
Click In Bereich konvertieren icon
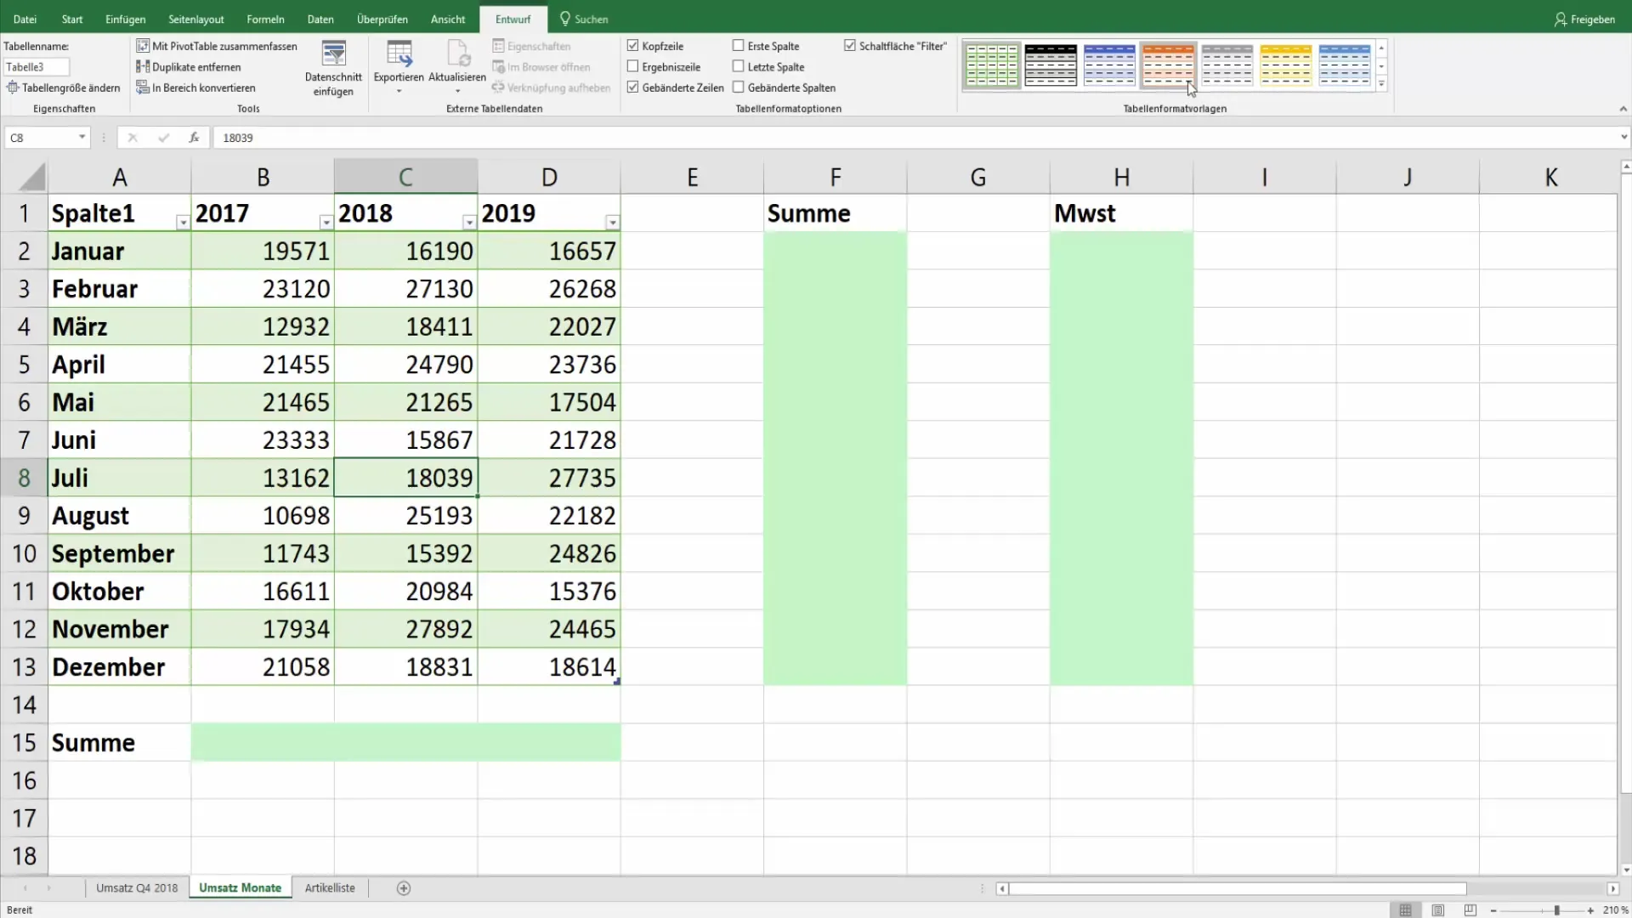point(143,88)
